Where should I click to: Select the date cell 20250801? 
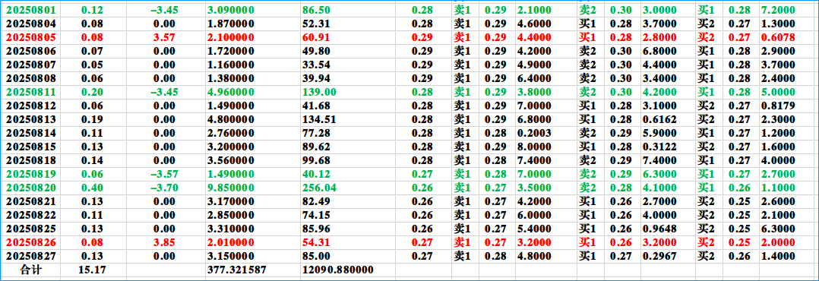(x=31, y=10)
